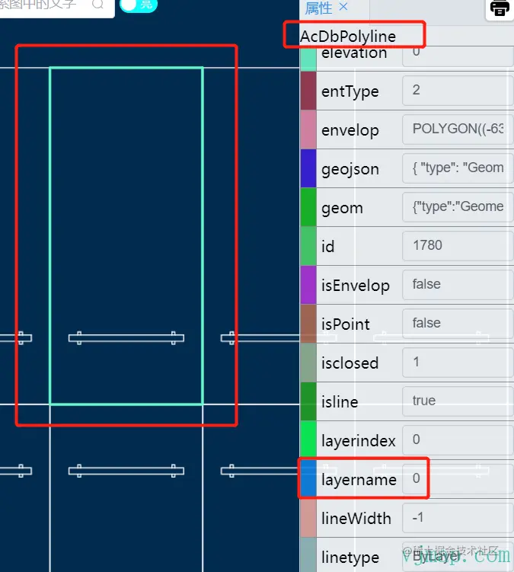514x572 pixels.
Task: Click the envelop POLYGON value field
Action: (458, 129)
